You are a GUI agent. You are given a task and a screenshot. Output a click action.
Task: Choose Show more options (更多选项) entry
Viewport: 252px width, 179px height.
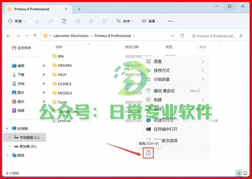(175, 140)
